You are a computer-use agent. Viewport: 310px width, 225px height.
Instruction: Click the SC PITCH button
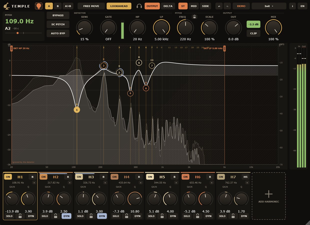click(x=58, y=24)
